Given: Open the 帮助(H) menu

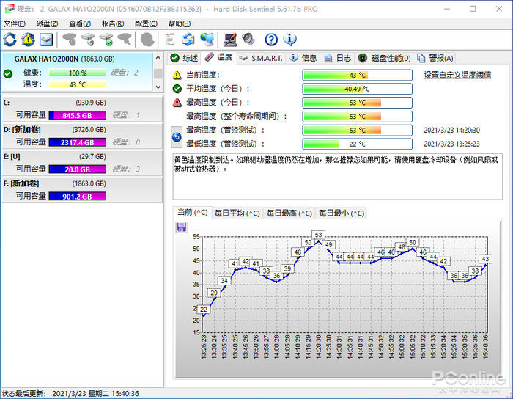Looking at the screenshot, I should 180,24.
